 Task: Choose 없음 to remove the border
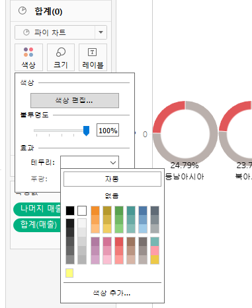tap(112, 195)
